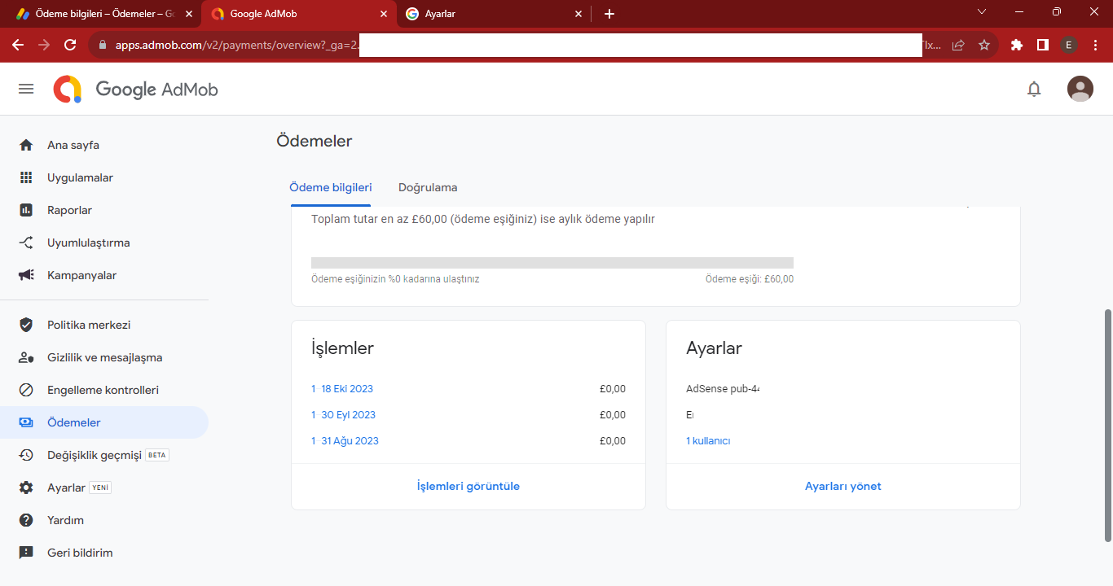Open the notifications bell

pos(1034,89)
